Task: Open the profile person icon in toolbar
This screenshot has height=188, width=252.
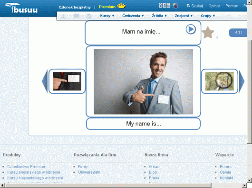Action: pos(64,16)
